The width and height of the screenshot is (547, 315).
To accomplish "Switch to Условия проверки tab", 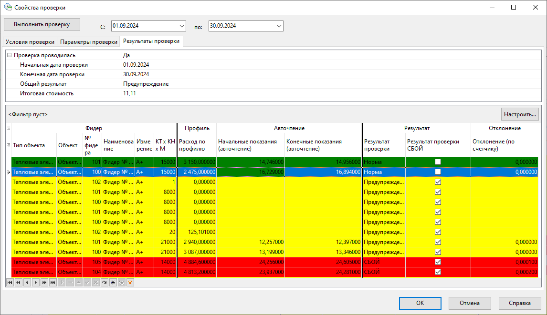I will [x=30, y=42].
